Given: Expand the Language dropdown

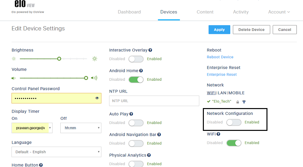Looking at the screenshot, I should click(x=56, y=152).
